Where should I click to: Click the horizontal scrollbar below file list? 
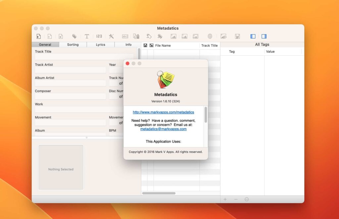coord(159,193)
